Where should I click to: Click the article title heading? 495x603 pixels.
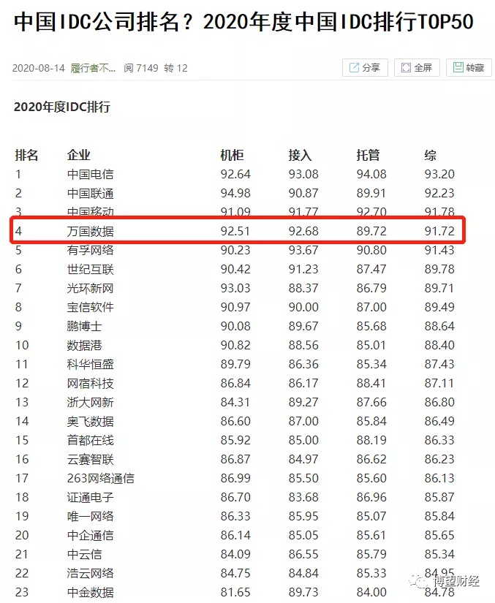[x=243, y=23]
